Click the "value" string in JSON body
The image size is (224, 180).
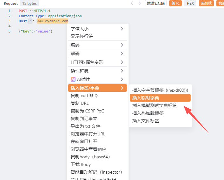click(x=43, y=31)
